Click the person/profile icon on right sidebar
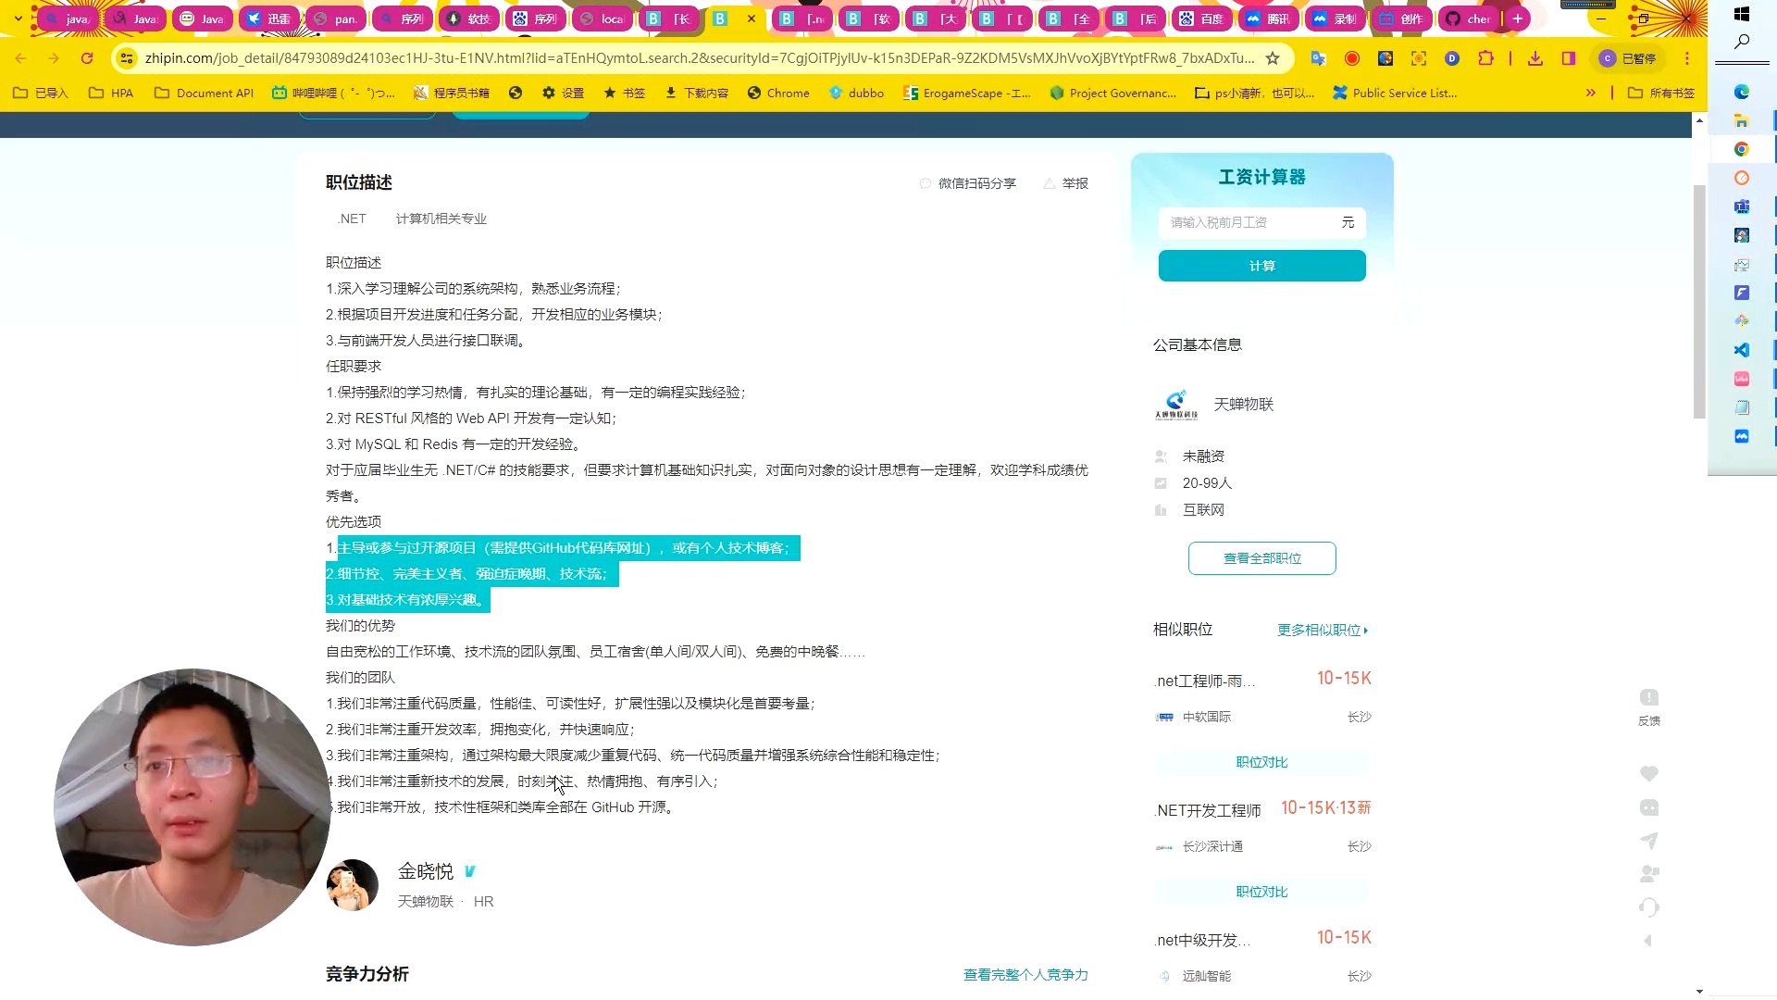1777x1000 pixels. point(1649,874)
